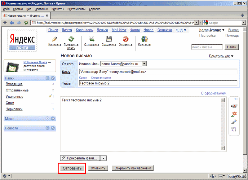
Task: Click the status bar icon at bottom left
Action: coord(5,176)
